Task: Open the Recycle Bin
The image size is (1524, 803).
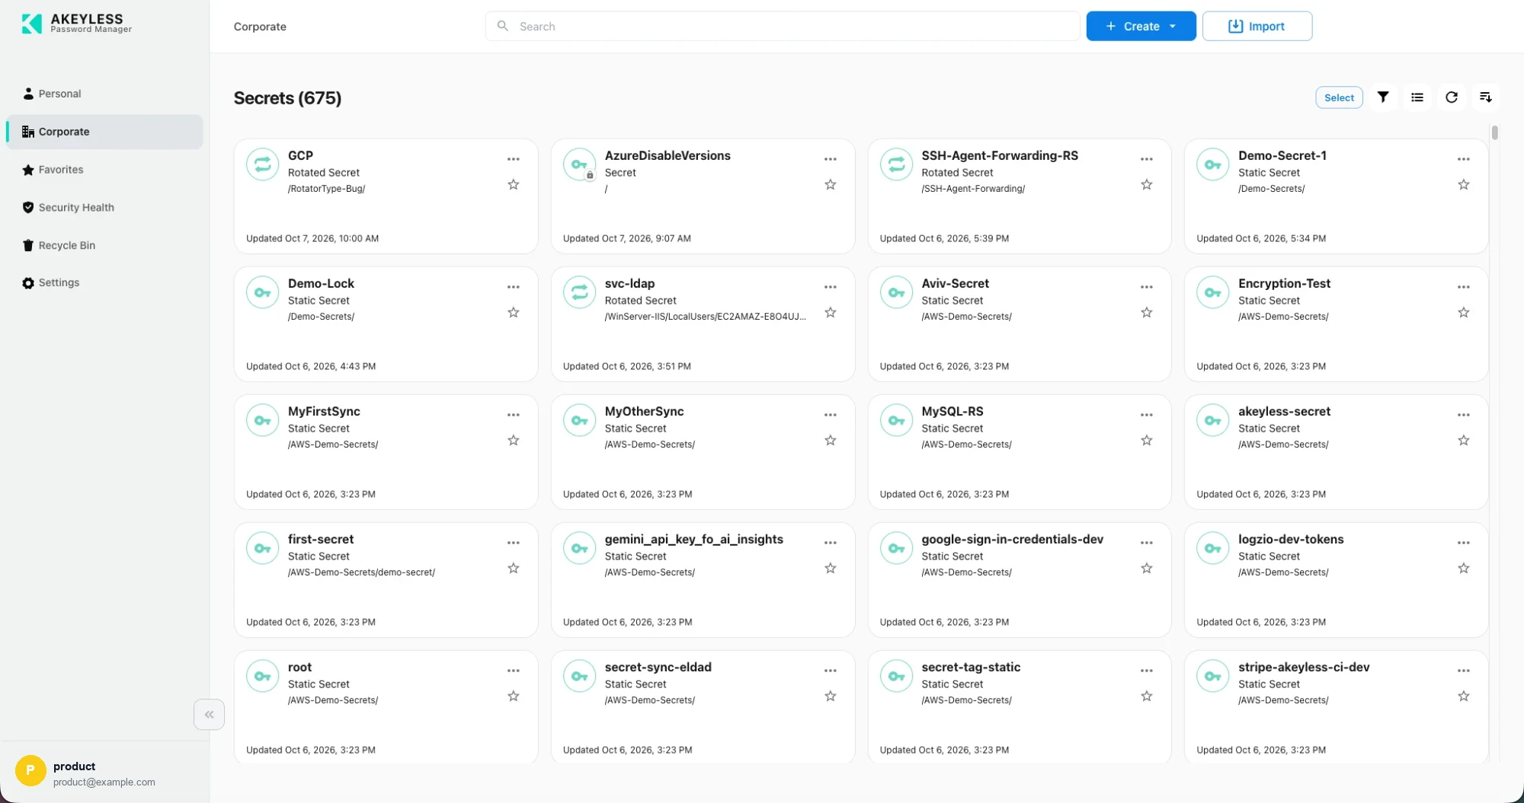Action: click(104, 245)
